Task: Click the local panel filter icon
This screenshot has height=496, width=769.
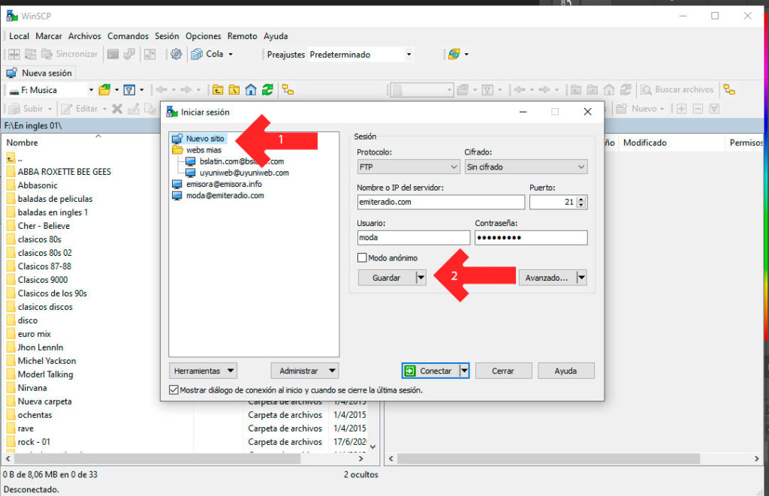Action: click(129, 90)
